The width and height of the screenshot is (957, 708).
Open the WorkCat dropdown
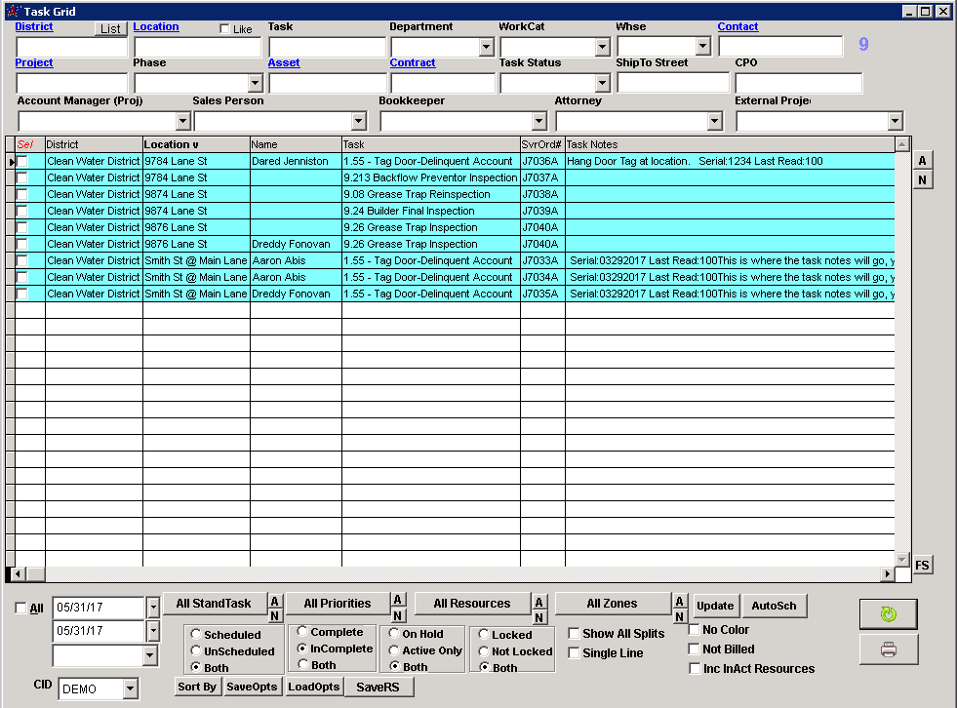[x=602, y=47]
